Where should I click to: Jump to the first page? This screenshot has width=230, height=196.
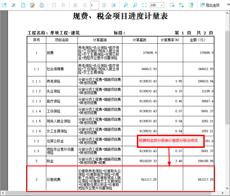tap(75, 5)
